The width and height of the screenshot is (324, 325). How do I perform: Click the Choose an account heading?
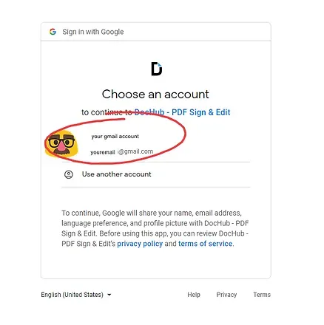(155, 95)
